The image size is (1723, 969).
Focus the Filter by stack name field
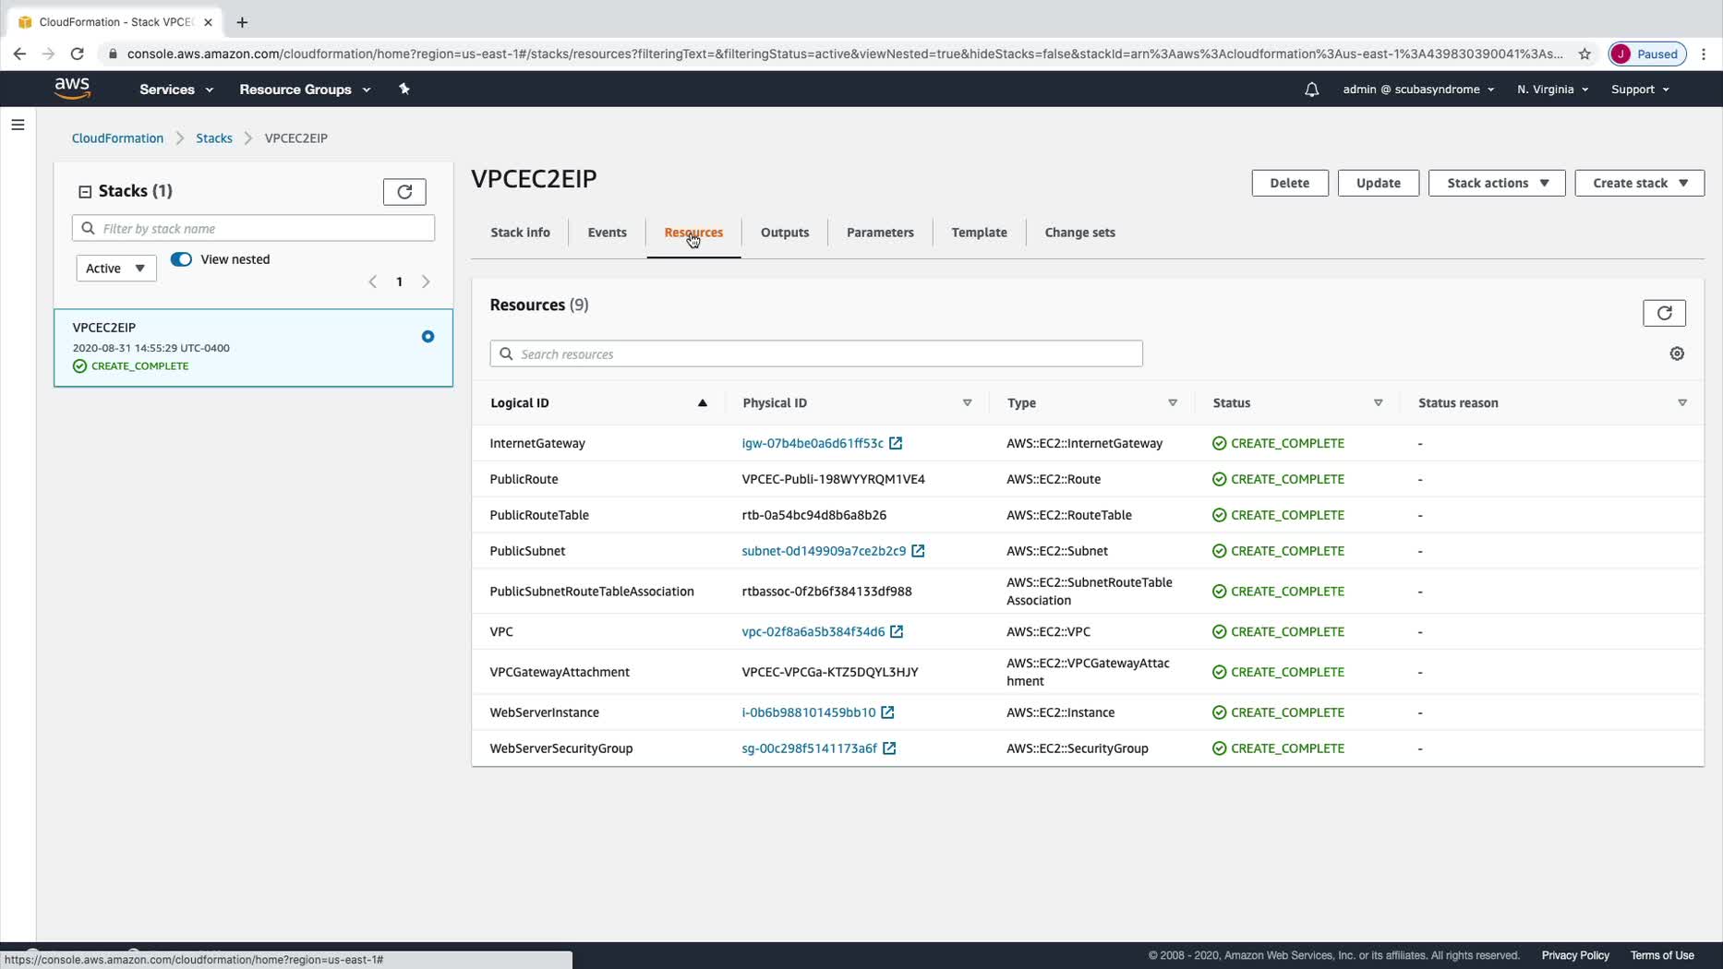pos(253,228)
